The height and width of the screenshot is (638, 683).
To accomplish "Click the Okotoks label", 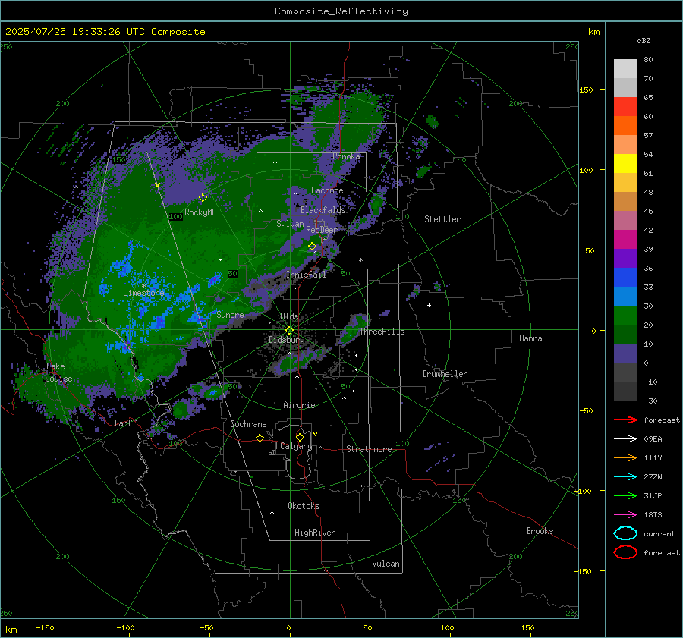I will click(304, 506).
